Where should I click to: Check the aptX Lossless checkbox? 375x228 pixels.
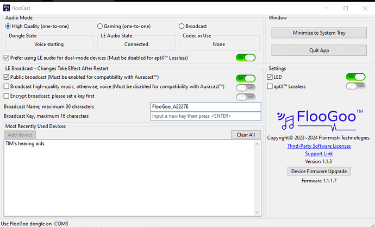(x=270, y=86)
